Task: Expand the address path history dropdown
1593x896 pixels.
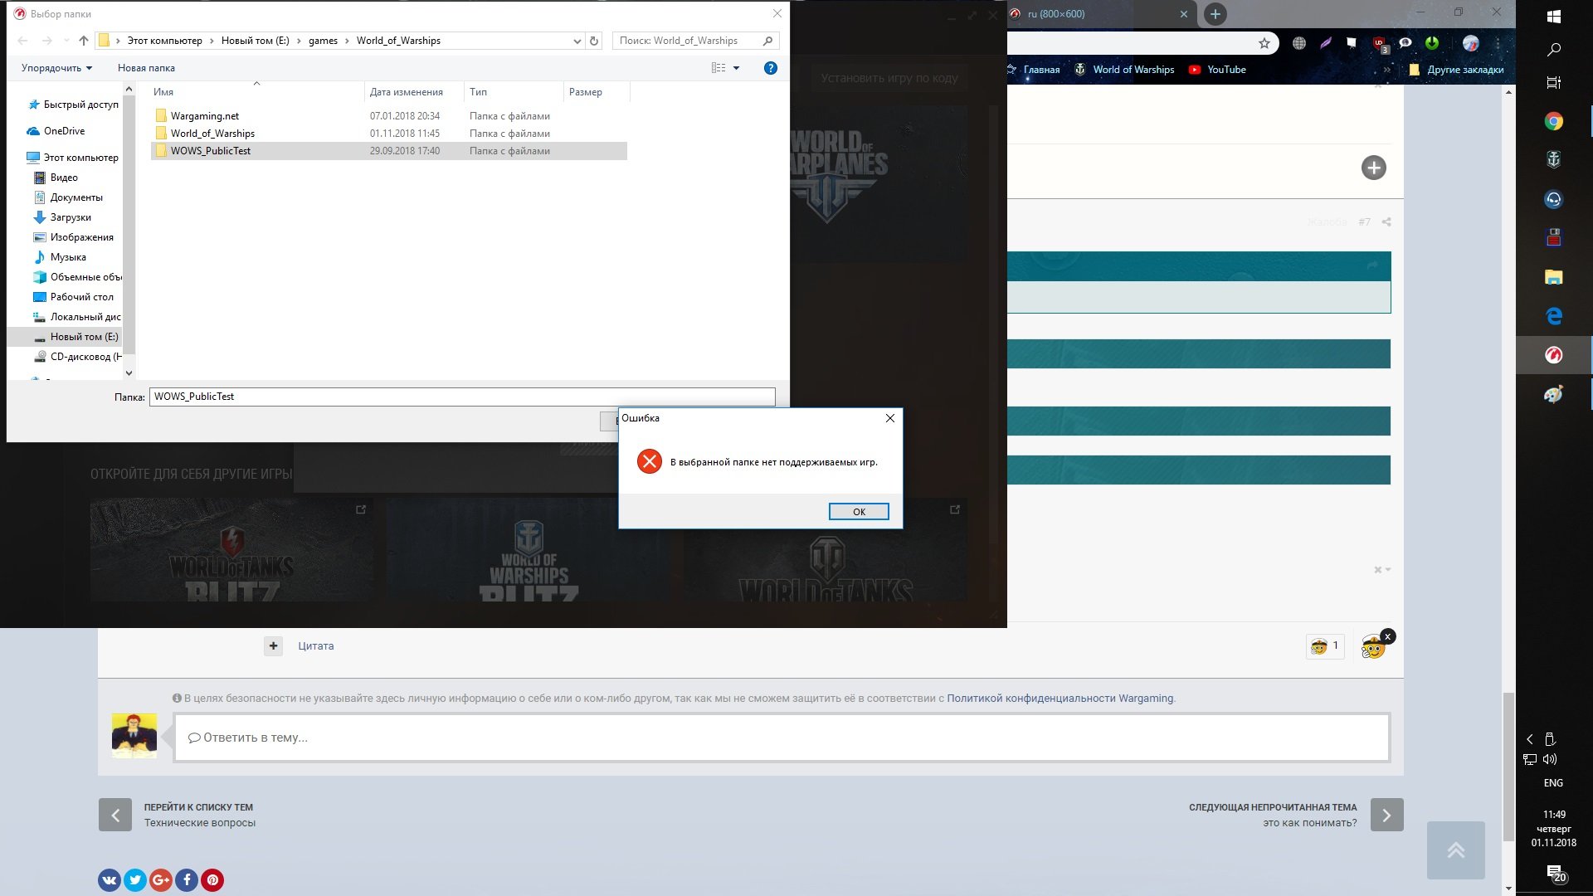Action: (x=577, y=41)
